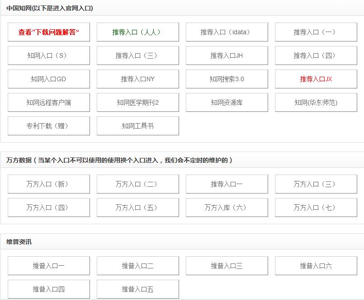This screenshot has width=364, height=300.
Task: Open 查看"下载问题解答" link
Action: click(49, 32)
